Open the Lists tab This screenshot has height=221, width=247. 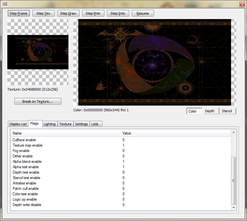(x=95, y=124)
